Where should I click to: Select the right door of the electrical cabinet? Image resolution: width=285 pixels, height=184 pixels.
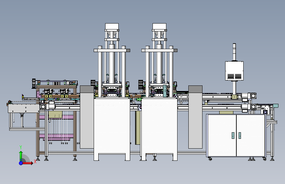pos(250,136)
